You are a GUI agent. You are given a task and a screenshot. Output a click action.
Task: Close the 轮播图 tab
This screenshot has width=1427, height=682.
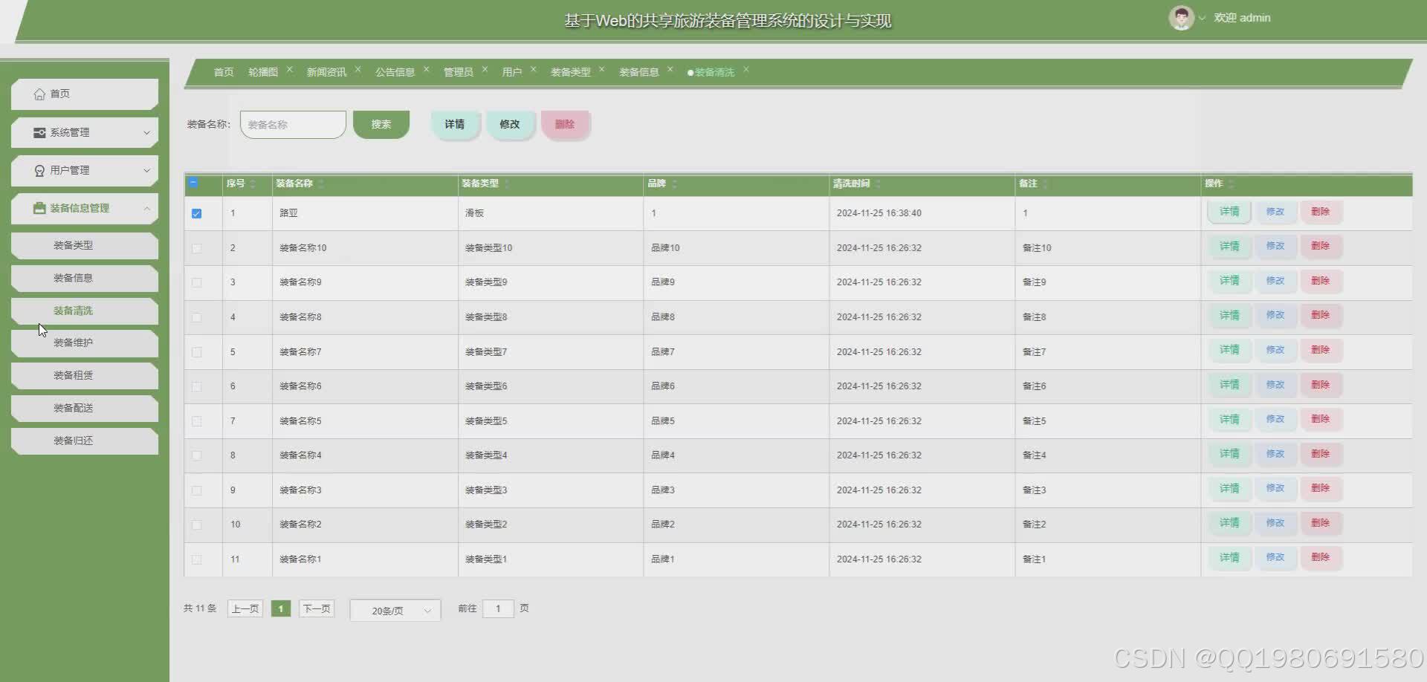[x=290, y=70]
